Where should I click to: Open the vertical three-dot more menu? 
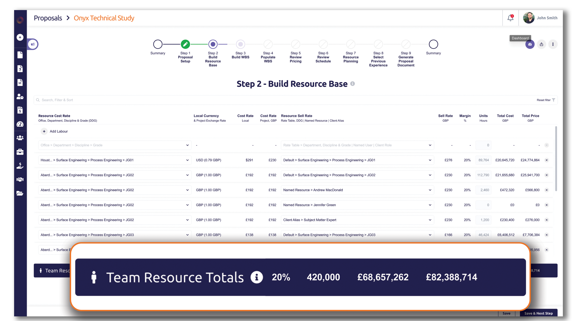coord(553,44)
